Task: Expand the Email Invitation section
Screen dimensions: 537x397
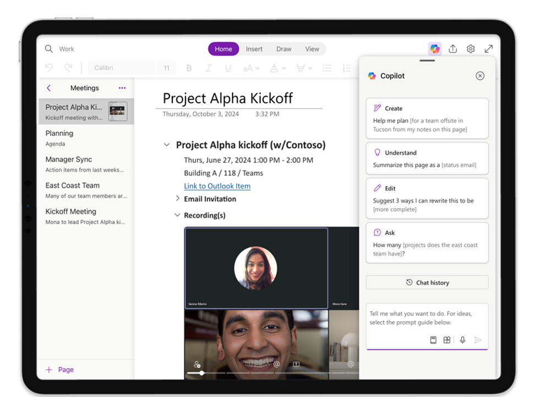Action: coord(177,199)
